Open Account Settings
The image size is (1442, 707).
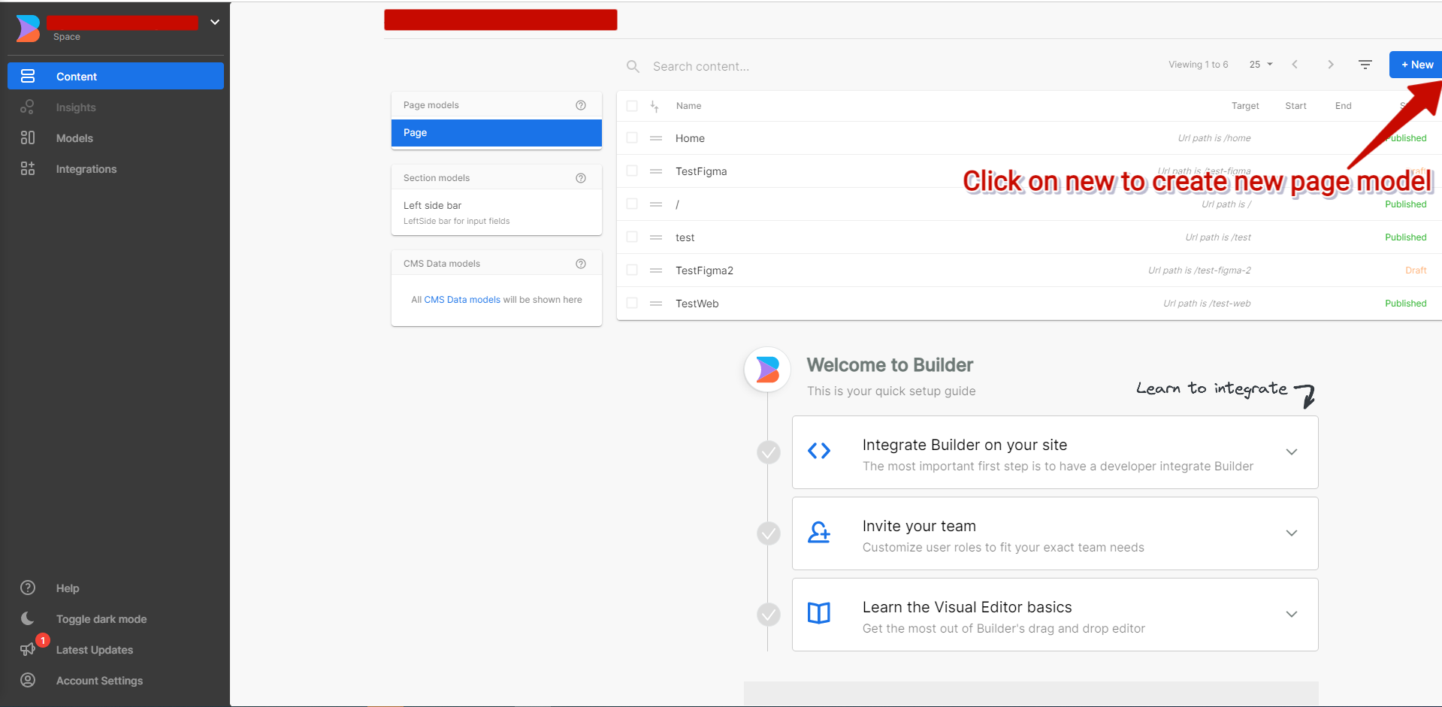[99, 681]
